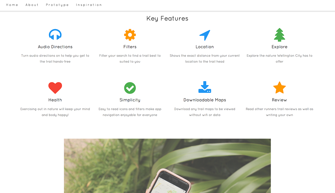Select the green tree Explore icon
Screen dimensions: 335x193
tap(279, 35)
